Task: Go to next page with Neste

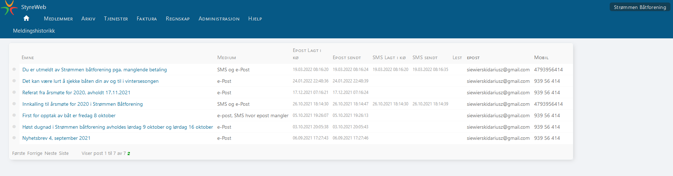Action: (x=51, y=153)
